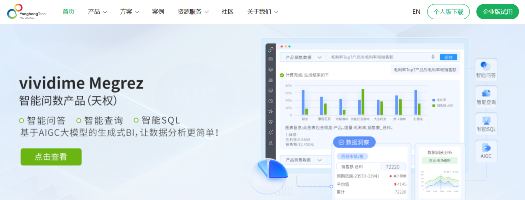Image resolution: width=525 pixels, height=200 pixels.
Task: Click the database icon in the dark sidebar
Action: click(271, 59)
